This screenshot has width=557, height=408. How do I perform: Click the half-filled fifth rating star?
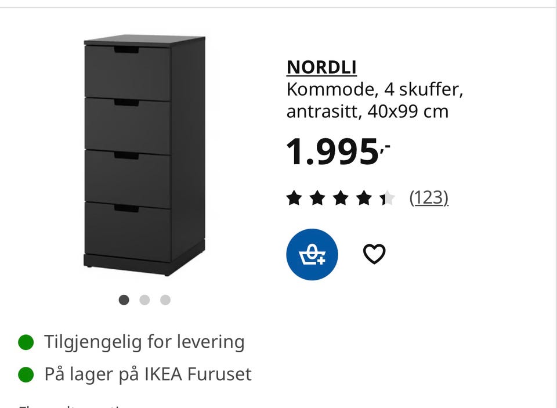point(386,198)
